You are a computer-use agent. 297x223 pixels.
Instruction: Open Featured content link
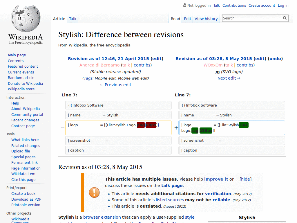(x=23, y=66)
